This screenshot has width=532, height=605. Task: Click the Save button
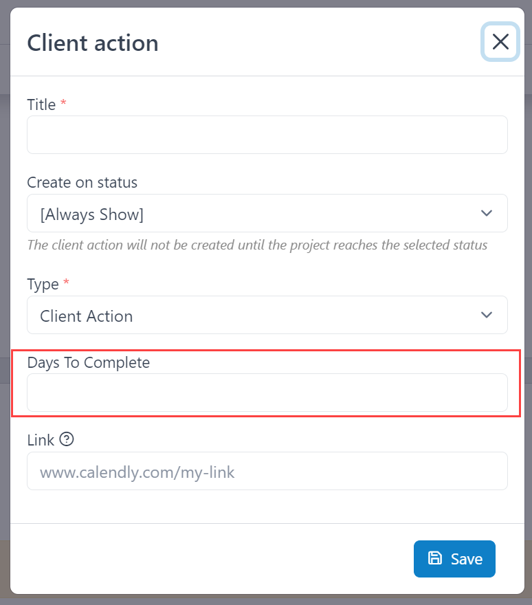point(454,559)
